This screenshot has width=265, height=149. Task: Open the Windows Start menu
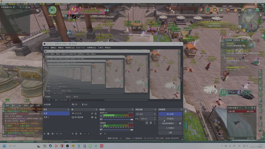(4, 146)
